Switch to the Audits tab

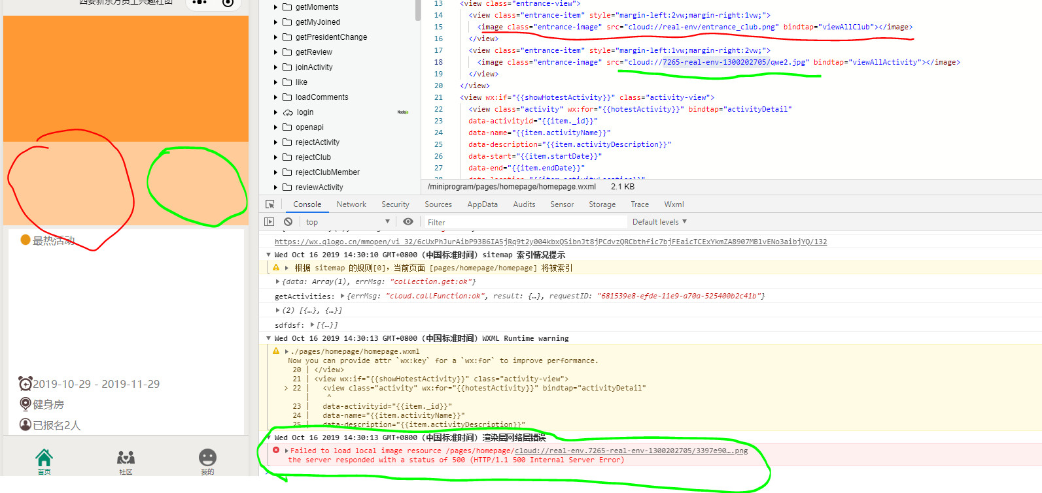(524, 204)
